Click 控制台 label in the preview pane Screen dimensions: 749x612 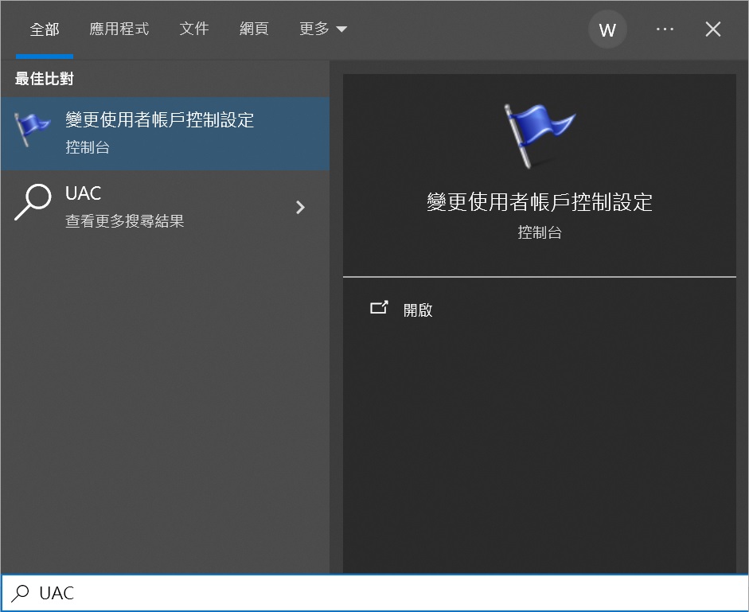(x=540, y=232)
